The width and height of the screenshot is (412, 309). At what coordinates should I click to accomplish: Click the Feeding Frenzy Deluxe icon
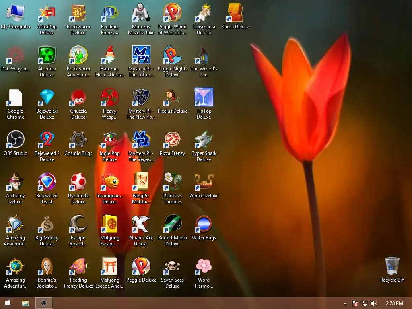point(78,266)
